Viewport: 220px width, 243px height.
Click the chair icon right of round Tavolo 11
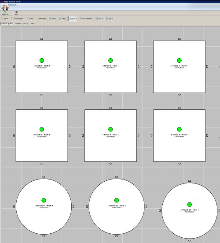[x=73, y=206]
